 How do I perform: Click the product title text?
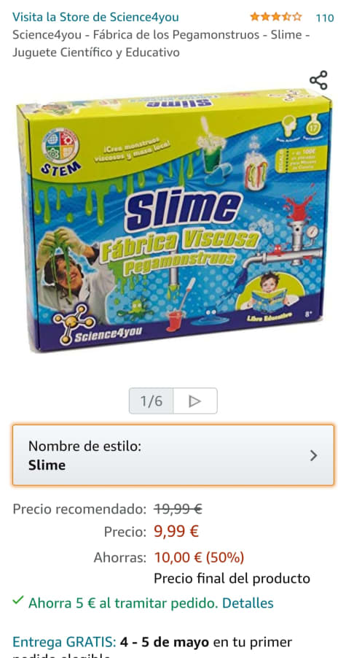161,44
